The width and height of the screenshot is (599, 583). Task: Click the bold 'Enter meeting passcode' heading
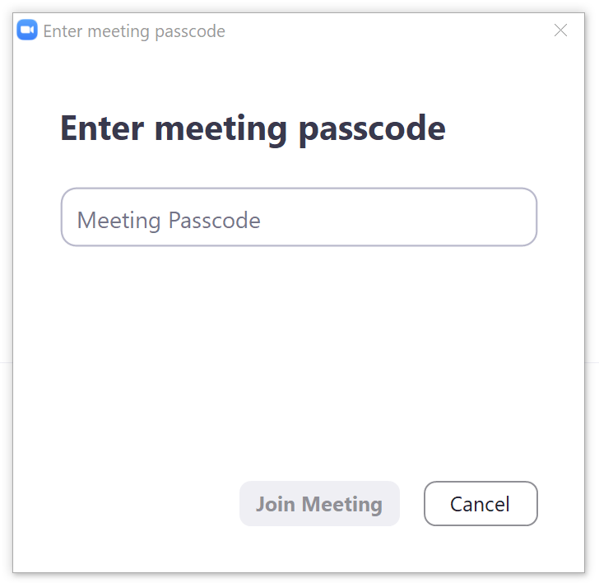pyautogui.click(x=253, y=128)
